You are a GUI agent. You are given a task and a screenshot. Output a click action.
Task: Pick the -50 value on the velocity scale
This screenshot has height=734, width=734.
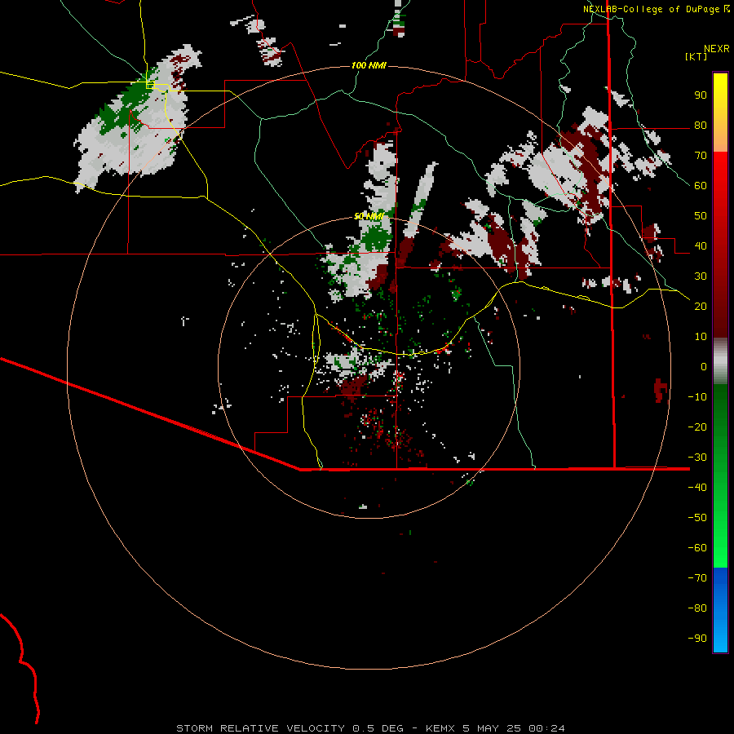(697, 517)
